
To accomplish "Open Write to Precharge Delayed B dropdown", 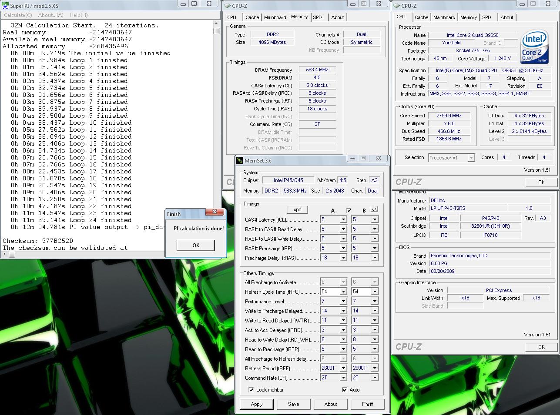I will coord(374,311).
